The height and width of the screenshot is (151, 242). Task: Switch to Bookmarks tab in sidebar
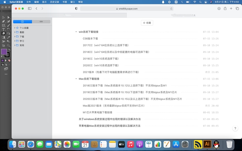point(23,22)
